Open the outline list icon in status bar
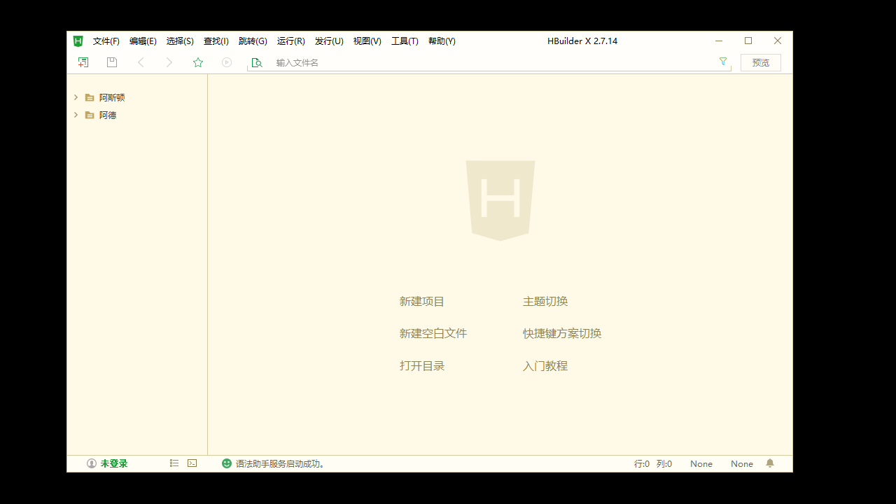 coord(174,463)
